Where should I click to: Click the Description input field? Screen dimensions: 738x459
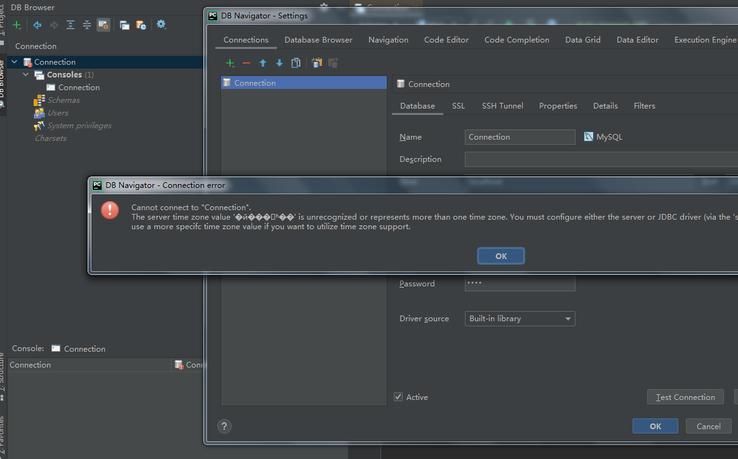pos(601,159)
